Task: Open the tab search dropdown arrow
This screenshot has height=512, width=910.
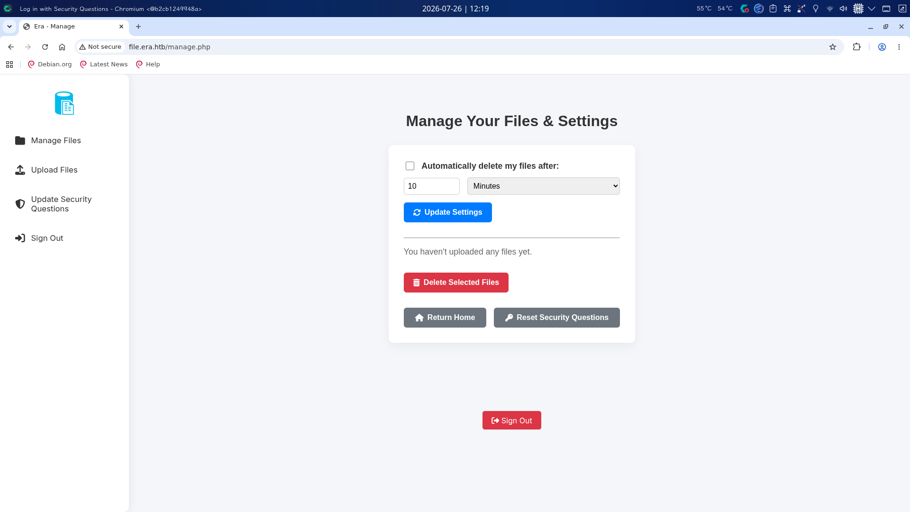Action: pos(9,27)
